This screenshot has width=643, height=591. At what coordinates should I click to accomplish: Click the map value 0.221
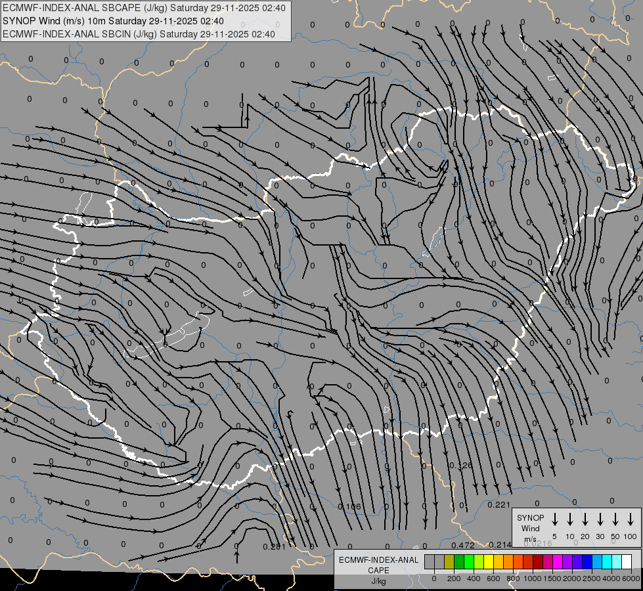tap(499, 505)
